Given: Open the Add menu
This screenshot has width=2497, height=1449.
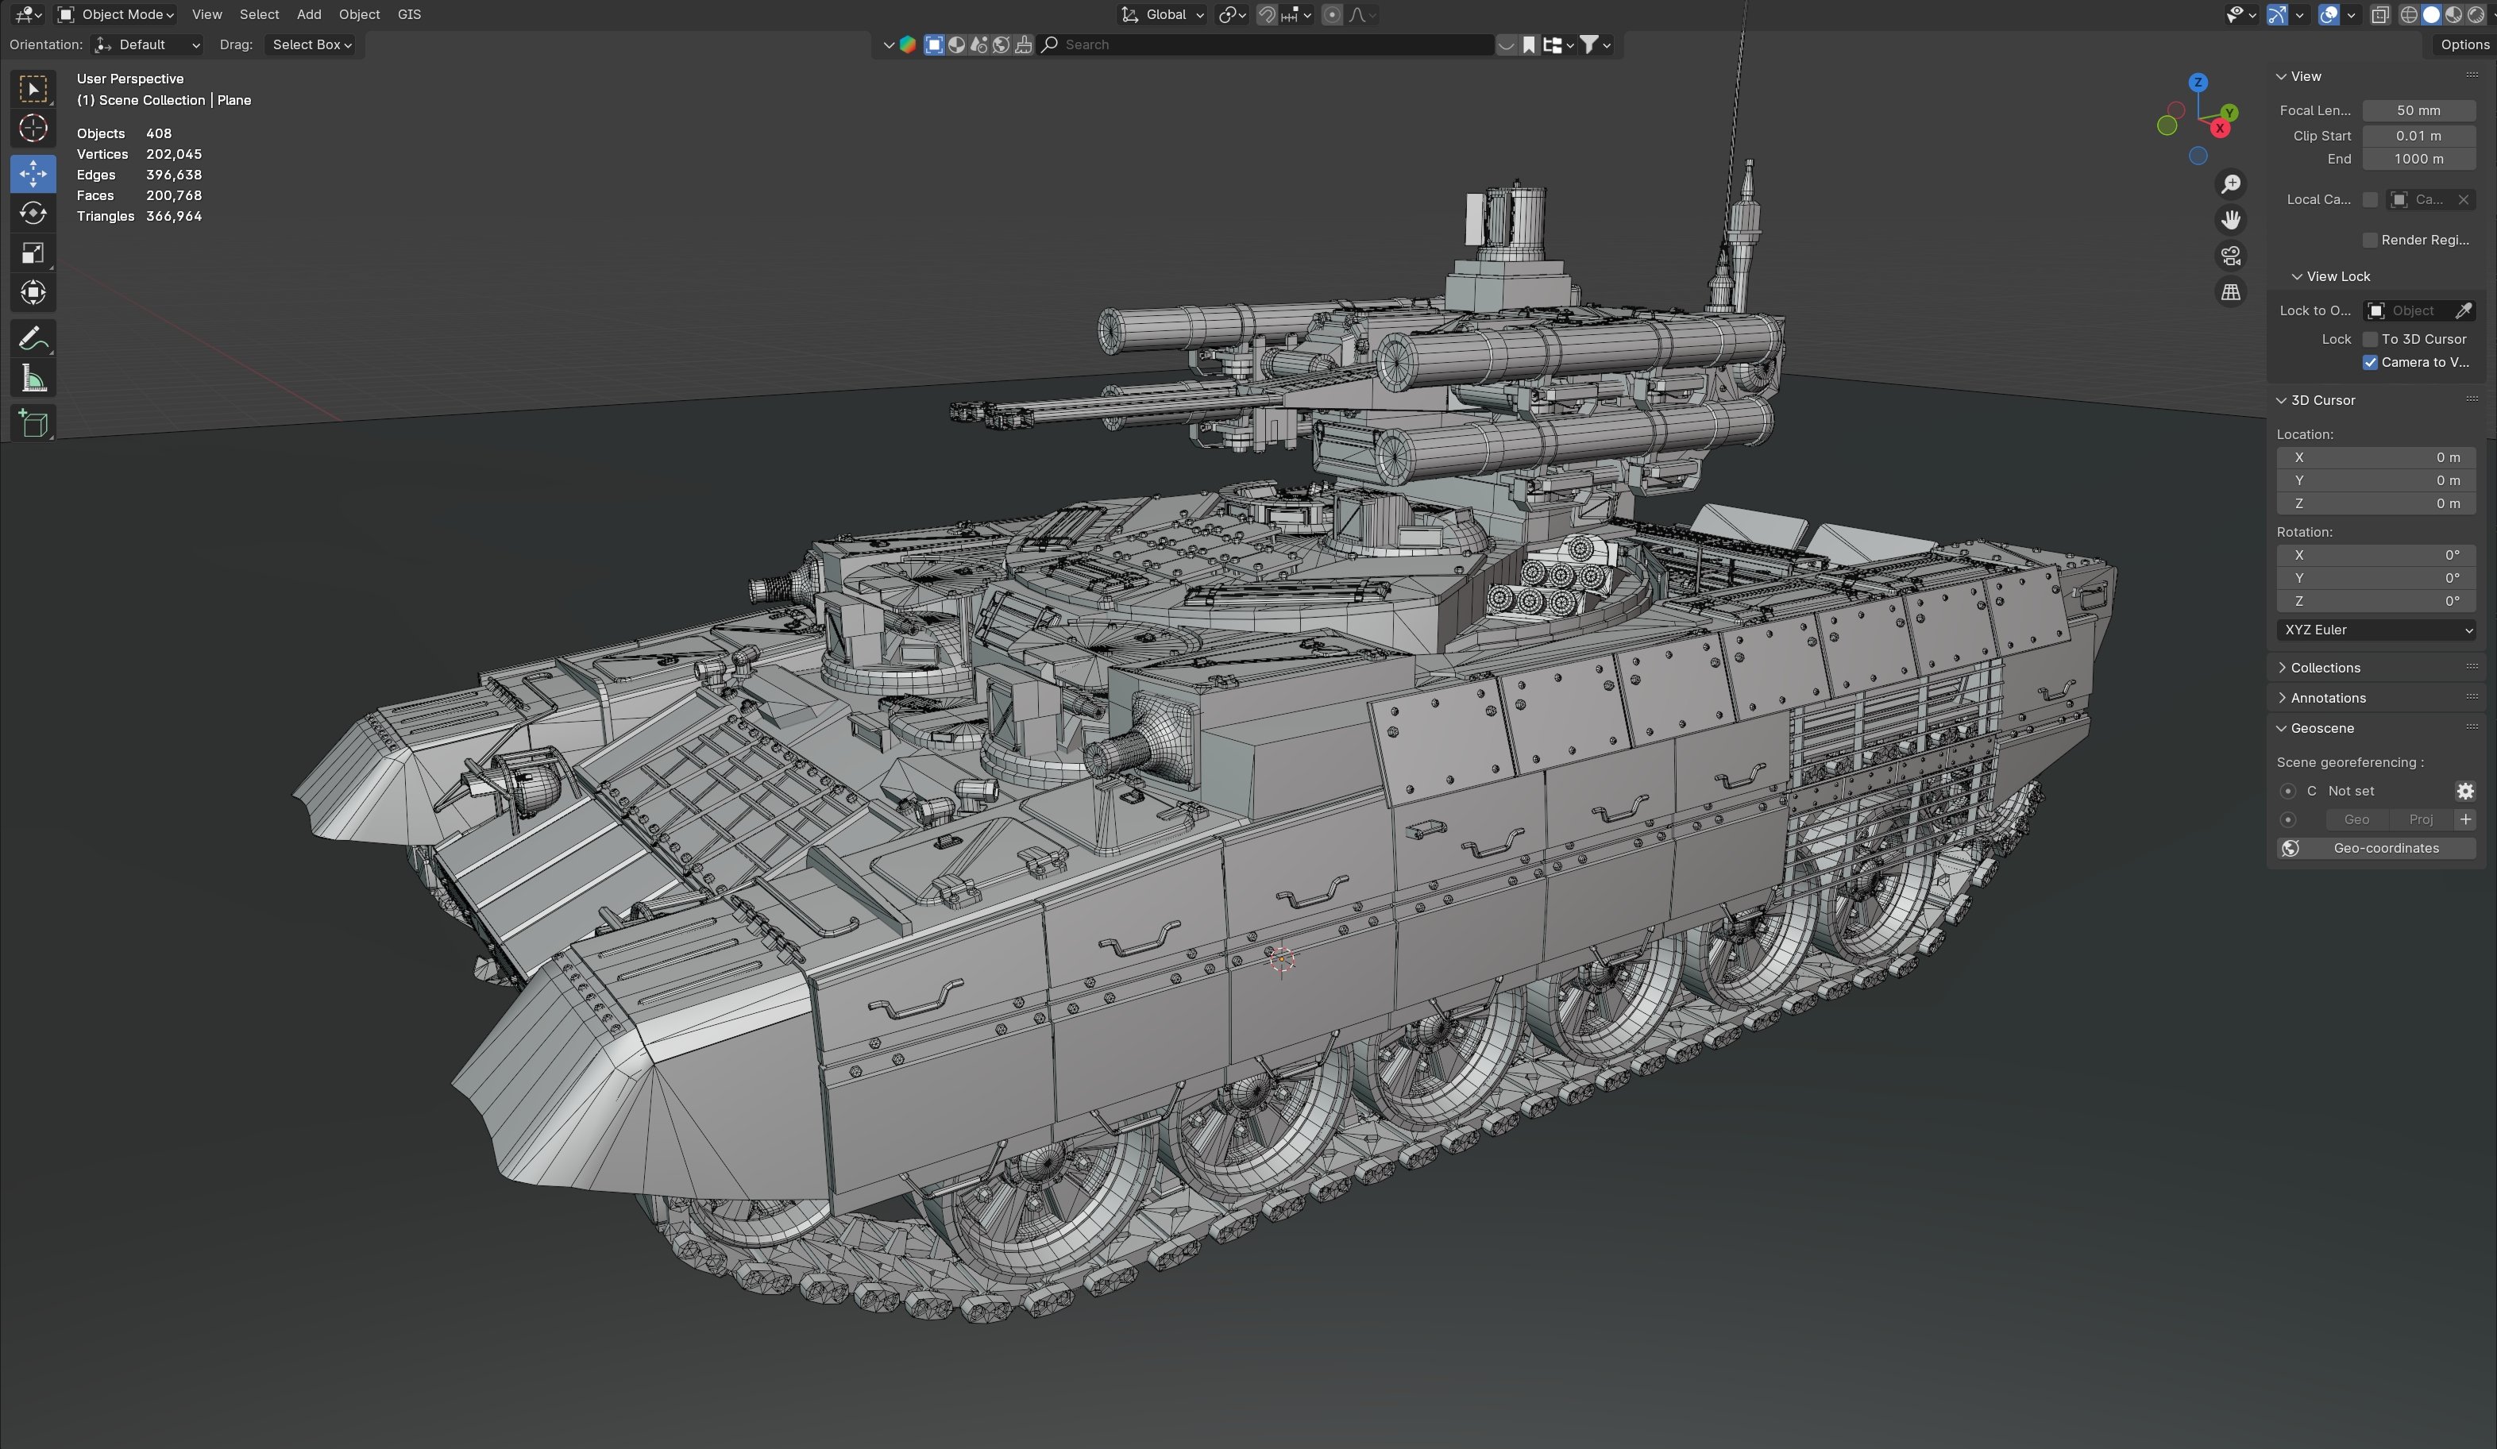Looking at the screenshot, I should tap(308, 15).
